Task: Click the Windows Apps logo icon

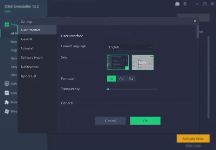Action: coord(7,111)
